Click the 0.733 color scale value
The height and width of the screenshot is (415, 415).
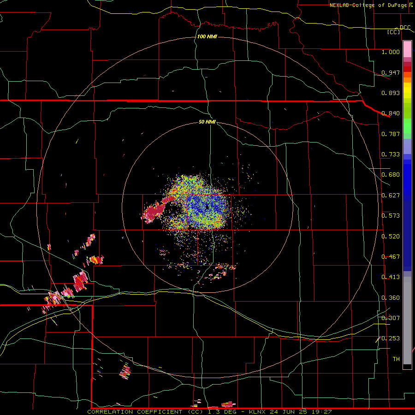tap(391, 154)
